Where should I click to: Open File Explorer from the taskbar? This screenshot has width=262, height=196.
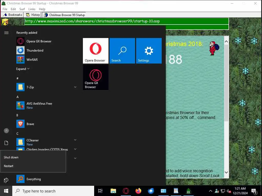pos(113,191)
